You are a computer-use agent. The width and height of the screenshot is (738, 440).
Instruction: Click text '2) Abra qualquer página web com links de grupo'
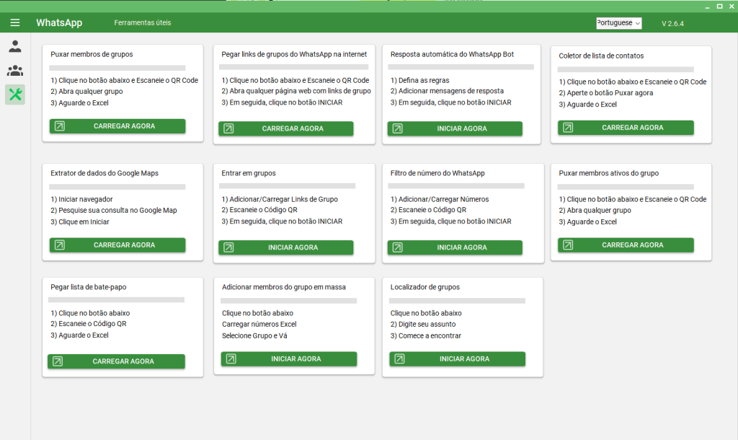click(x=296, y=91)
